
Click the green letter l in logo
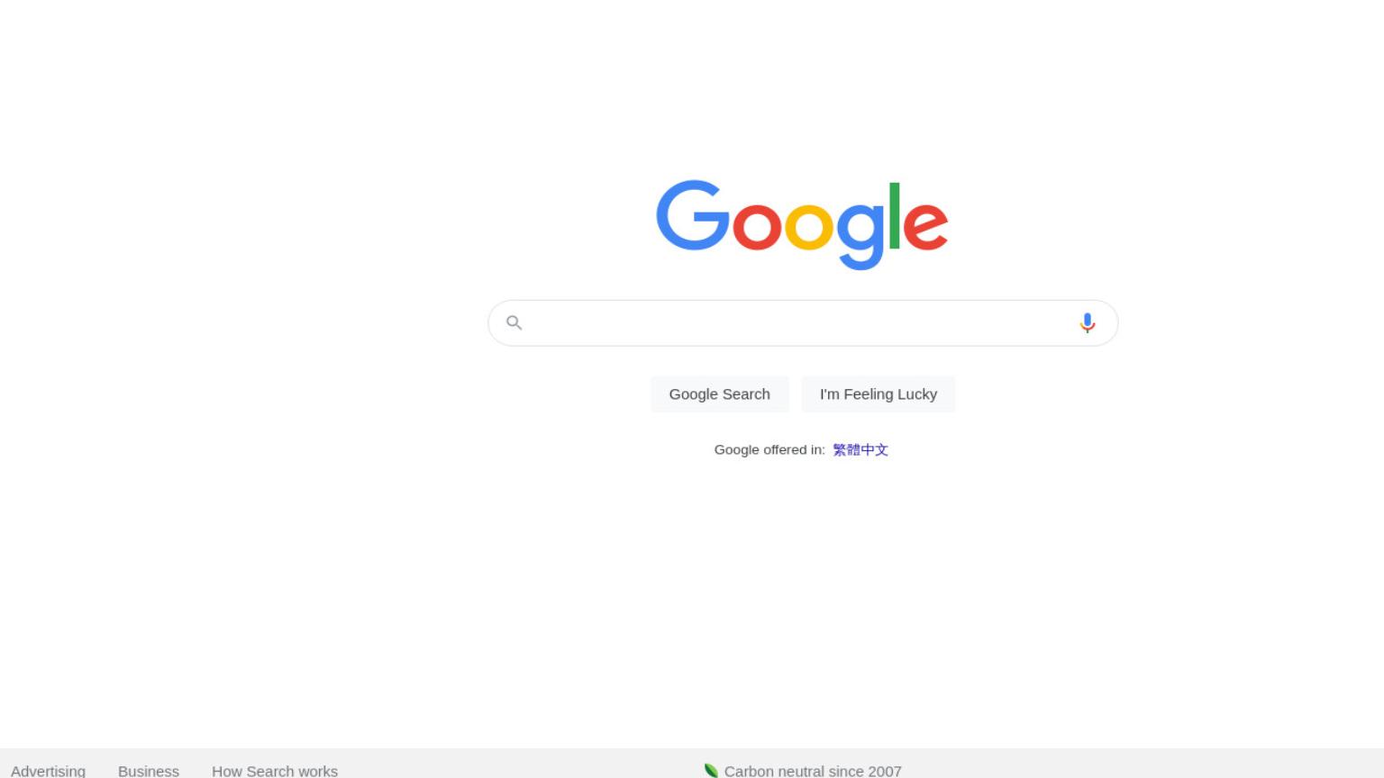point(895,215)
